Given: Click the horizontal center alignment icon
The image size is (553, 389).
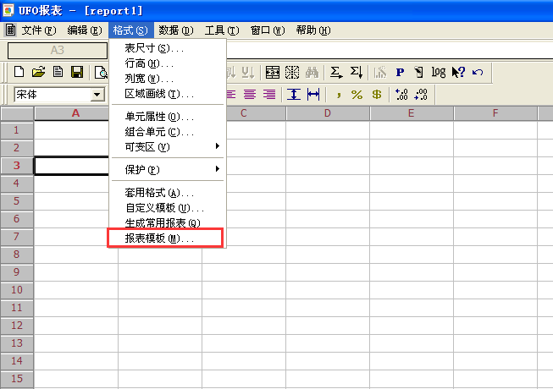Looking at the screenshot, I should [313, 95].
